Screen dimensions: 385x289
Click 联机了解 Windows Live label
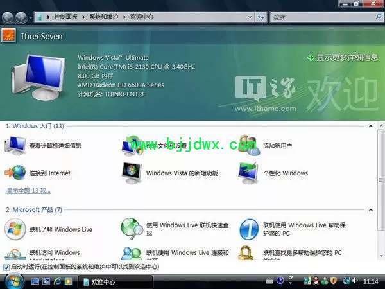click(61, 229)
